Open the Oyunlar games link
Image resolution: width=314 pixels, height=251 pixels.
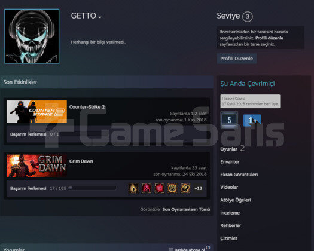click(x=228, y=149)
